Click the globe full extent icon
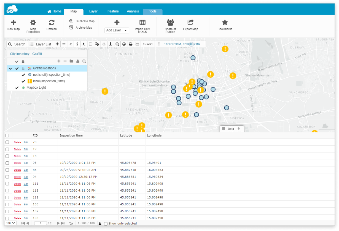339x231 pixels. point(124,44)
